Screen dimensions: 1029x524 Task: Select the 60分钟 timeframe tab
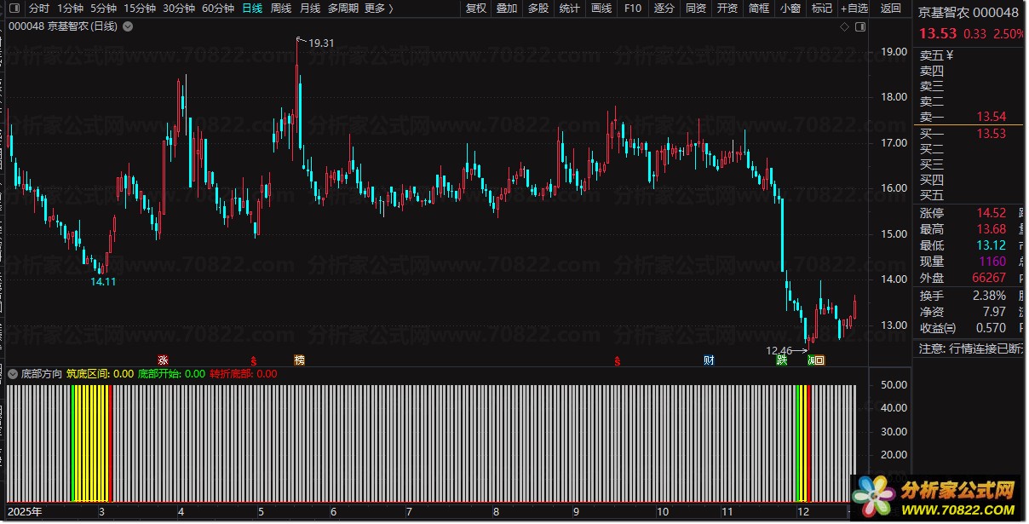pyautogui.click(x=218, y=9)
